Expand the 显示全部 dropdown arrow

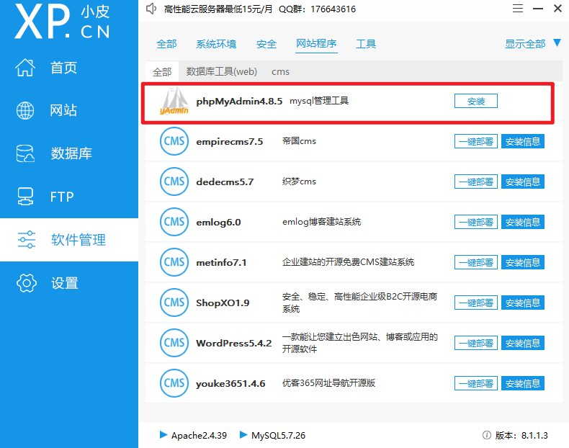[557, 42]
